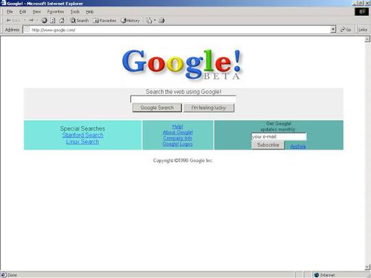Click the Google Search button
The height and width of the screenshot is (278, 371).
coord(157,108)
